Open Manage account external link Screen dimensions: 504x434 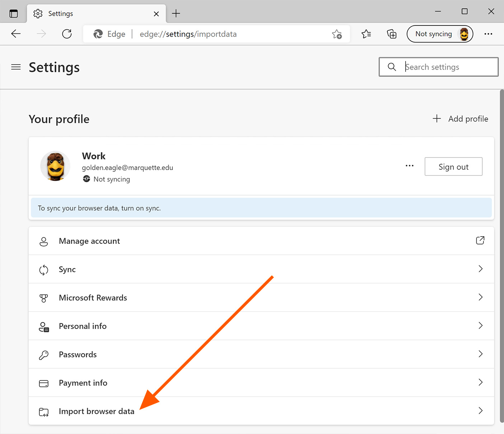coord(480,241)
